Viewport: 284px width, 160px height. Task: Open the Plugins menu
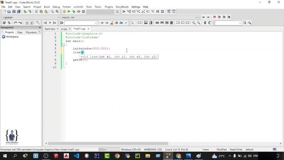[109, 7]
